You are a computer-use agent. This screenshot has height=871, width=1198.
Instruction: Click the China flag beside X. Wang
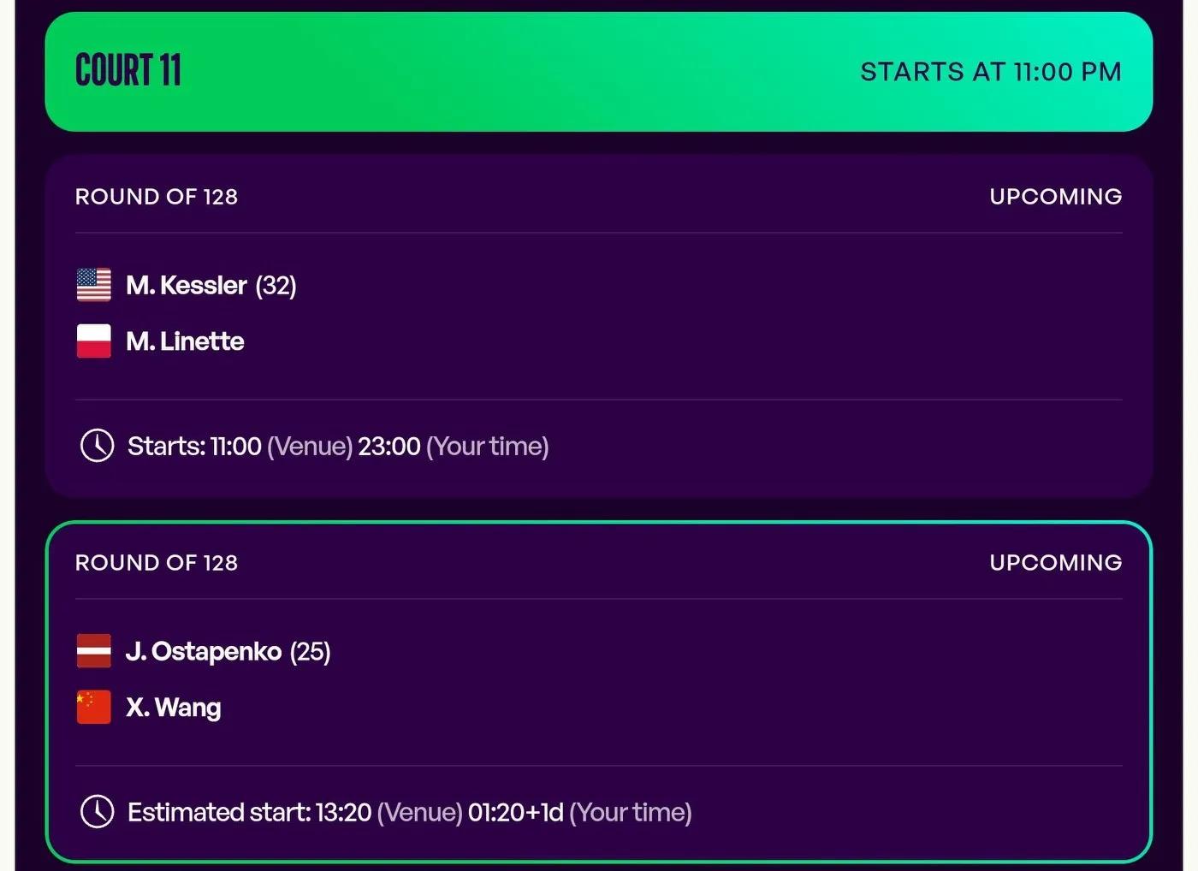tap(94, 707)
